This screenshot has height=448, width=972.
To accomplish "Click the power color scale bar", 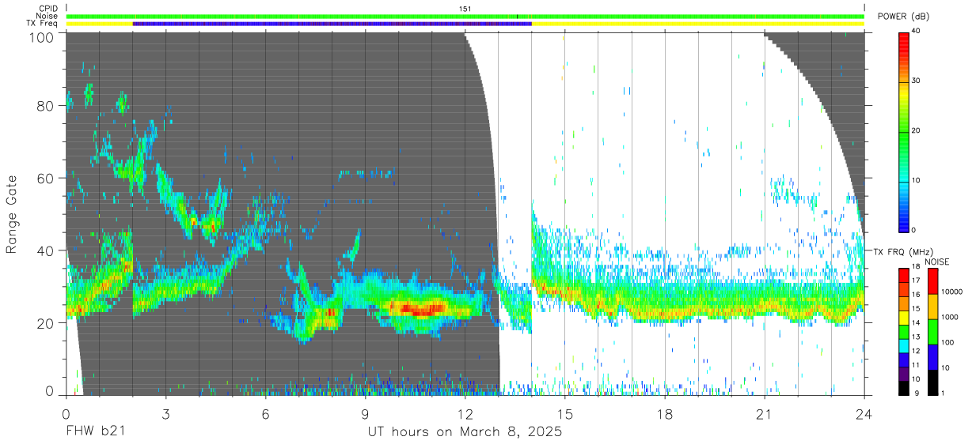I will pos(905,131).
